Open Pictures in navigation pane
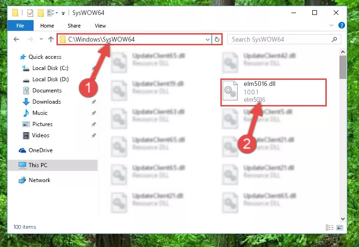This screenshot has height=247, width=359. pos(42,124)
